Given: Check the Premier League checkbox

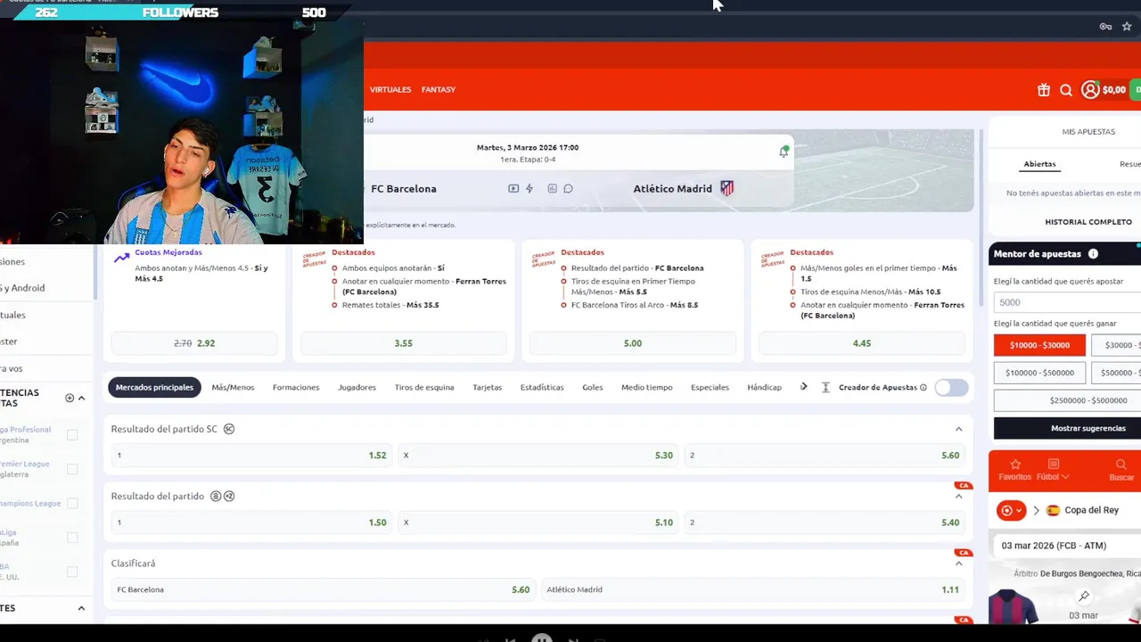Looking at the screenshot, I should (72, 469).
